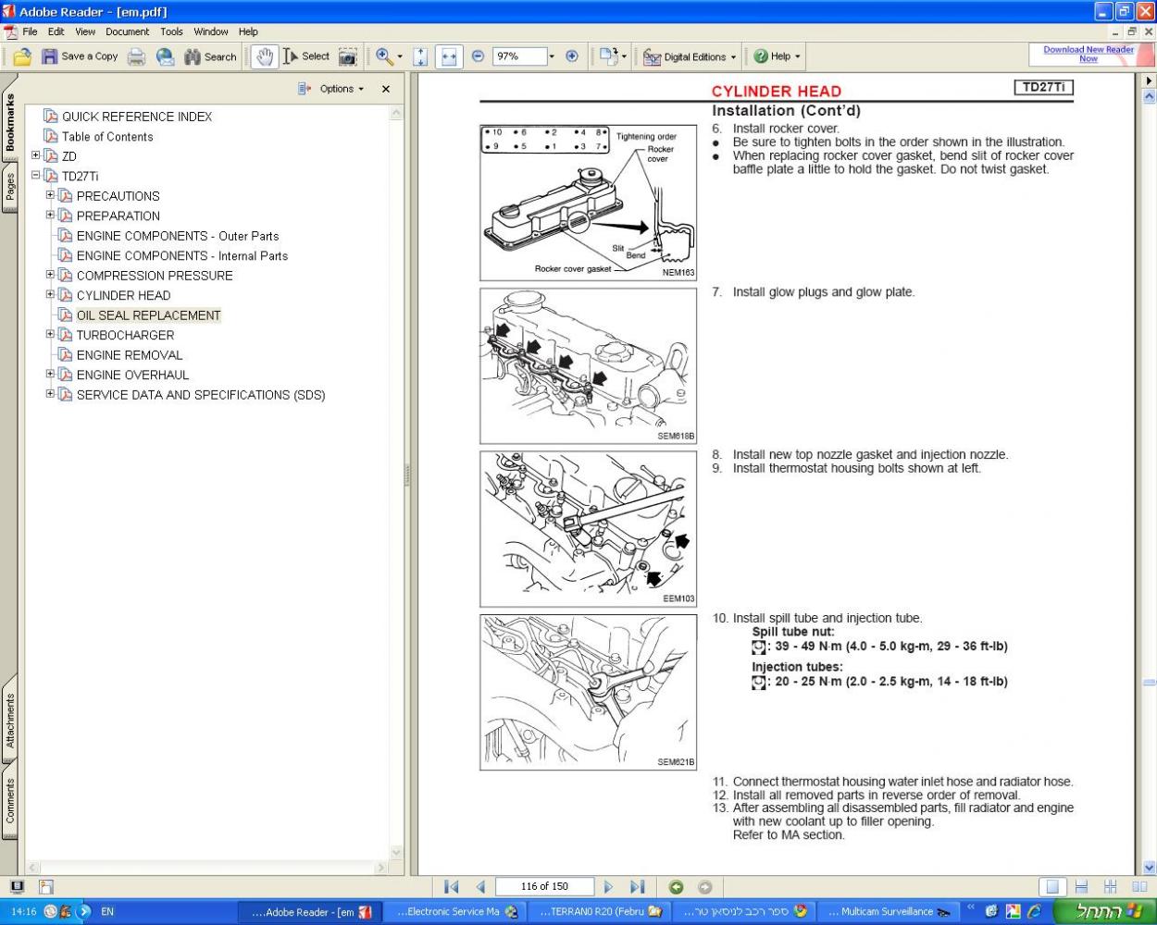Switch to continuous page layout view

1081,886
